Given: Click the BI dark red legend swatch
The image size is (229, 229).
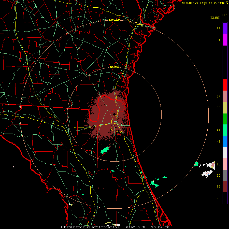Looking at the screenshot, I should (x=225, y=187).
